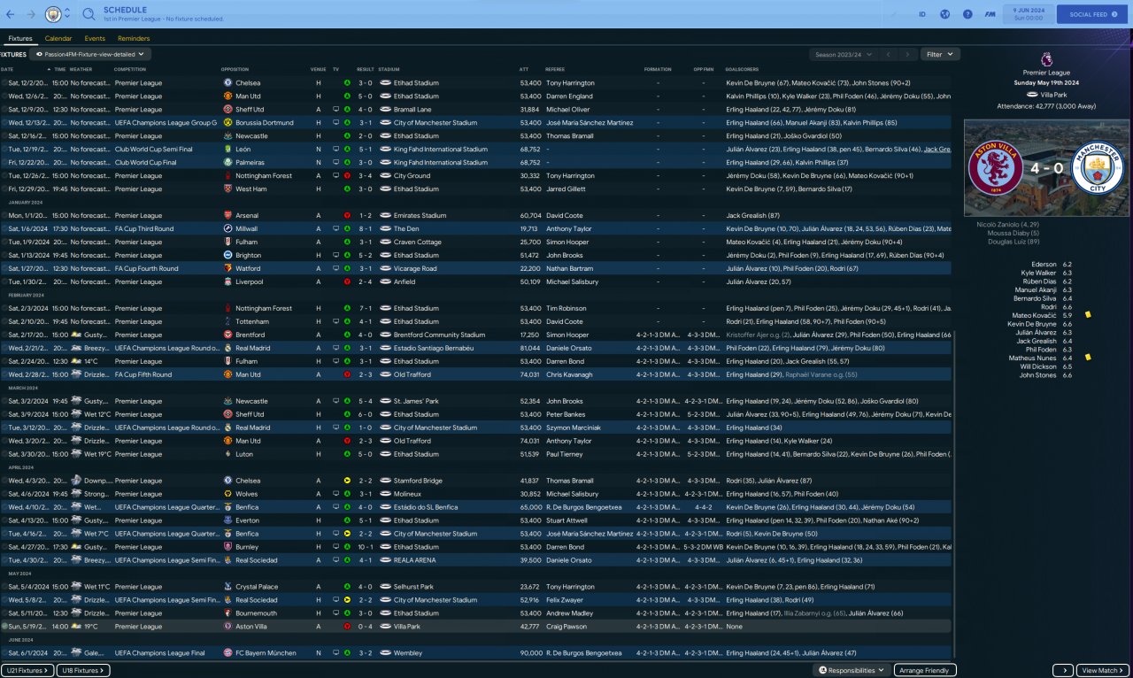1133x678 pixels.
Task: Toggle the selector on the Arsenal fixture row
Action: click(4, 216)
